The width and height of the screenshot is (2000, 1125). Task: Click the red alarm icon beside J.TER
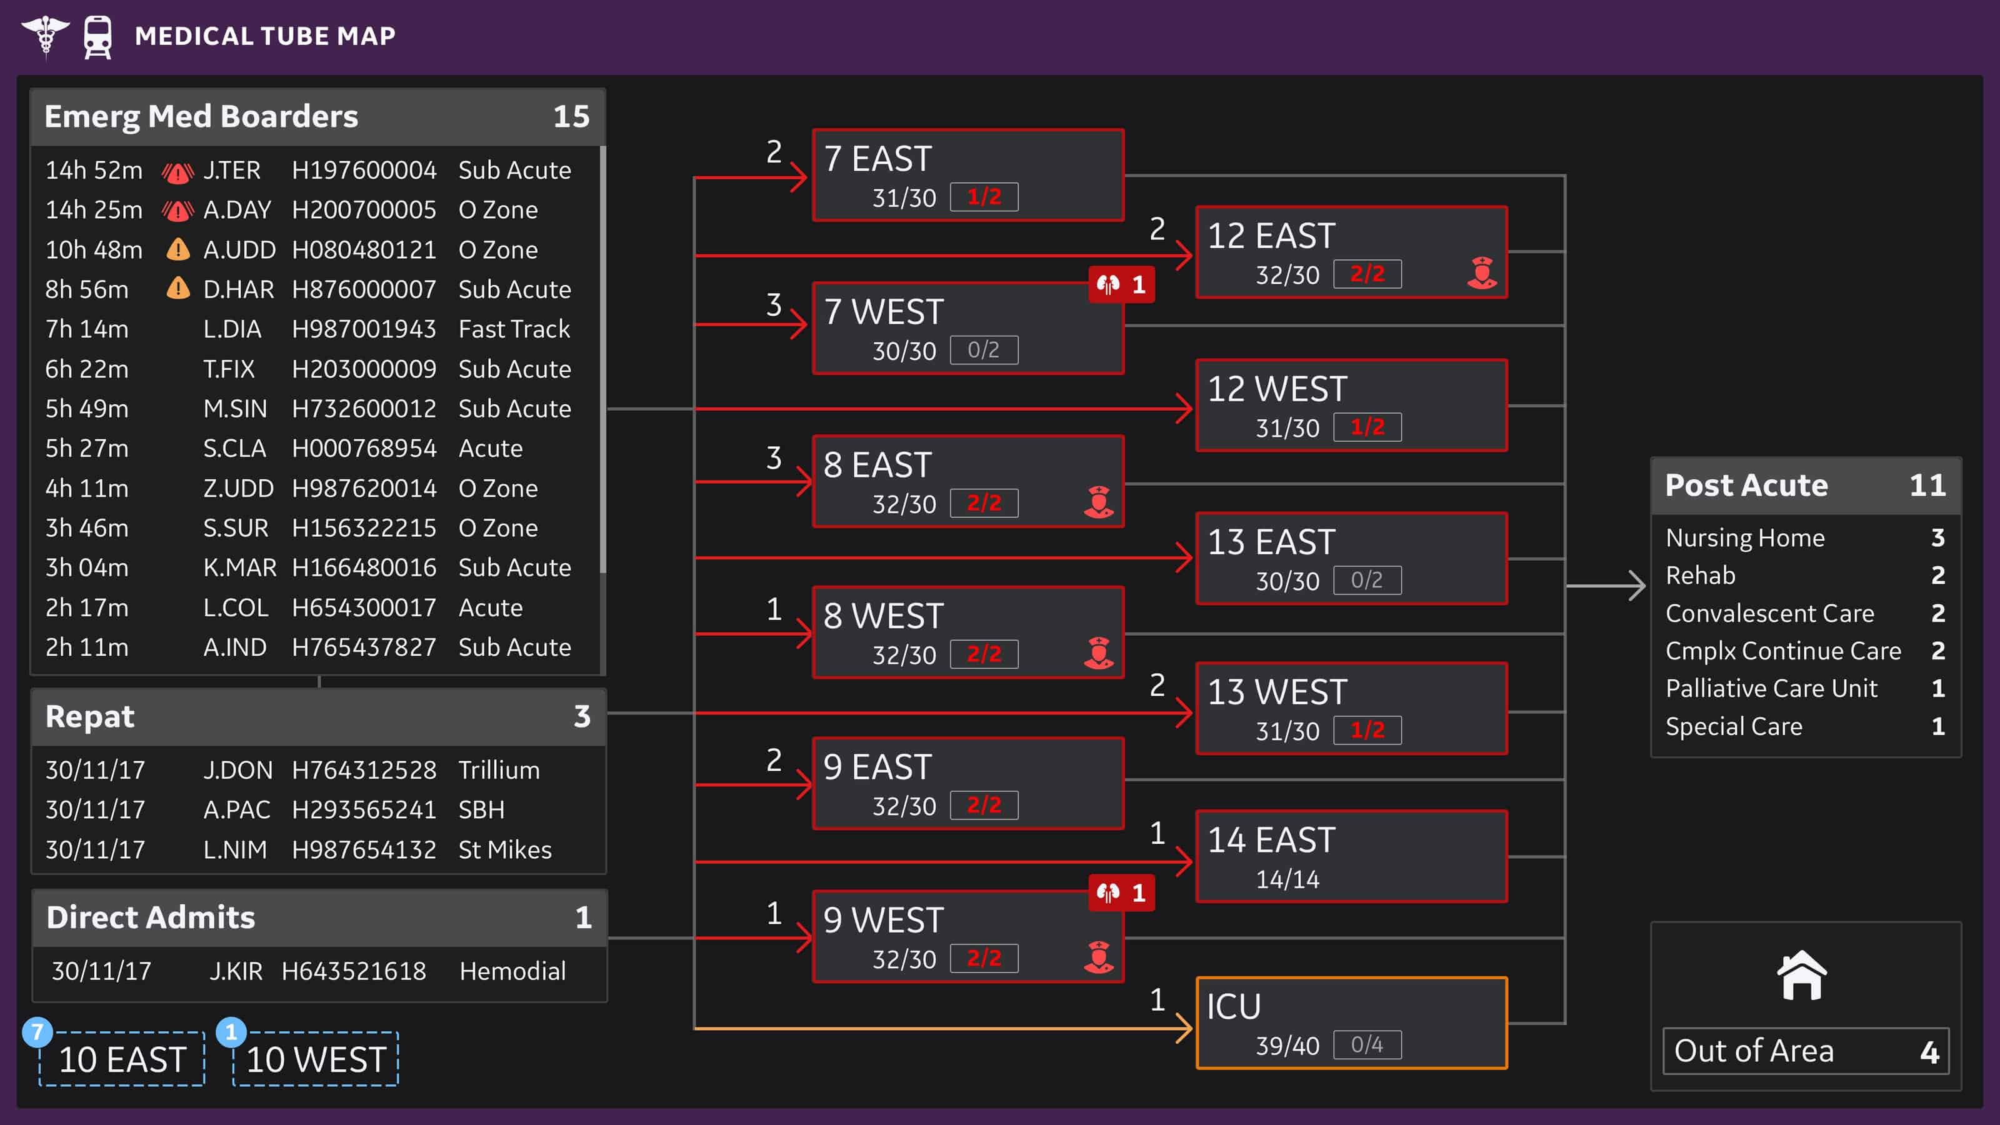[177, 172]
